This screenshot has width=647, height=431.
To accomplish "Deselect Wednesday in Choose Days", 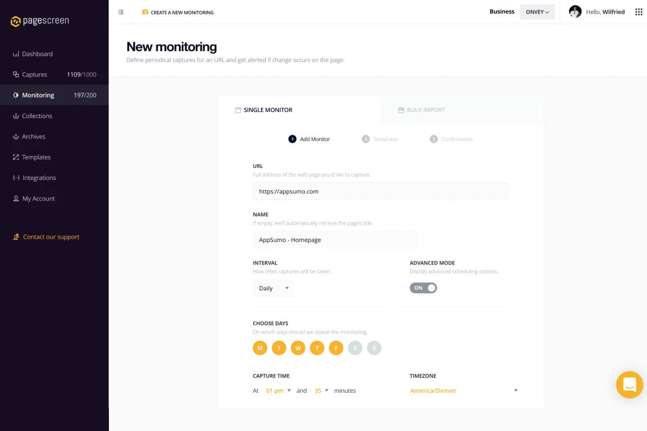I will pyautogui.click(x=298, y=348).
